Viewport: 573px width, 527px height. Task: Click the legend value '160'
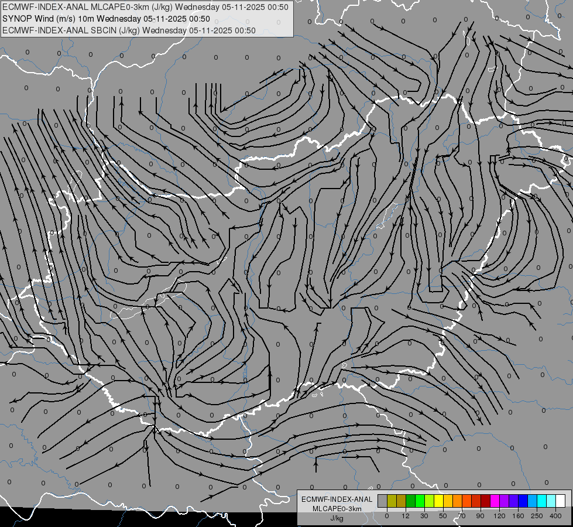coord(518,516)
